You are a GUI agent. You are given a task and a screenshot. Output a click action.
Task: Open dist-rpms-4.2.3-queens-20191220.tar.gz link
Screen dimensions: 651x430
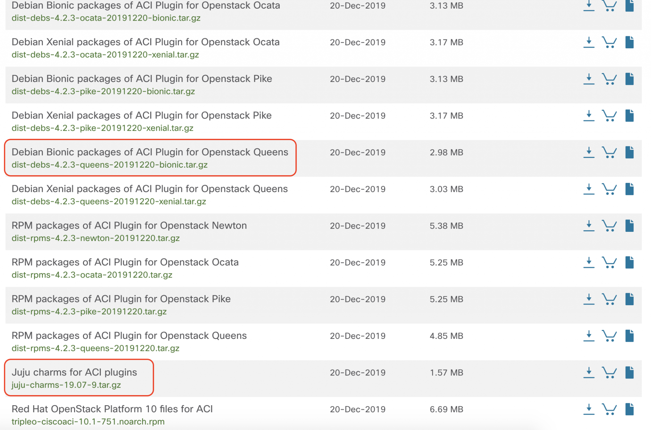point(95,348)
